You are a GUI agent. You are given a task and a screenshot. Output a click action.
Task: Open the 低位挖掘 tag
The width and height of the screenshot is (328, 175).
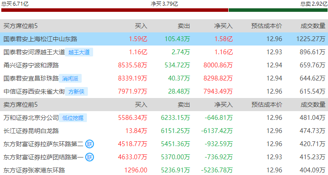[73, 118]
